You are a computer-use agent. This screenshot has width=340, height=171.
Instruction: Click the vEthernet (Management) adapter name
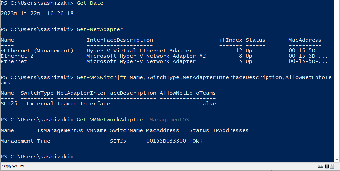point(37,51)
